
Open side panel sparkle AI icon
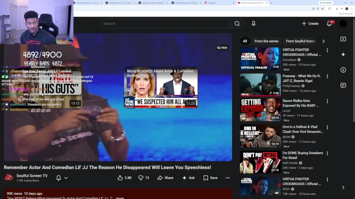(x=343, y=55)
